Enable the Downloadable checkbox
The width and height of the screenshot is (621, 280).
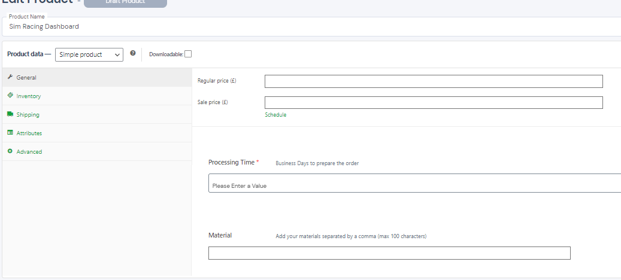188,54
